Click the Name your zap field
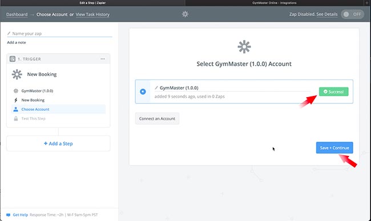The height and width of the screenshot is (221, 371). 59,34
